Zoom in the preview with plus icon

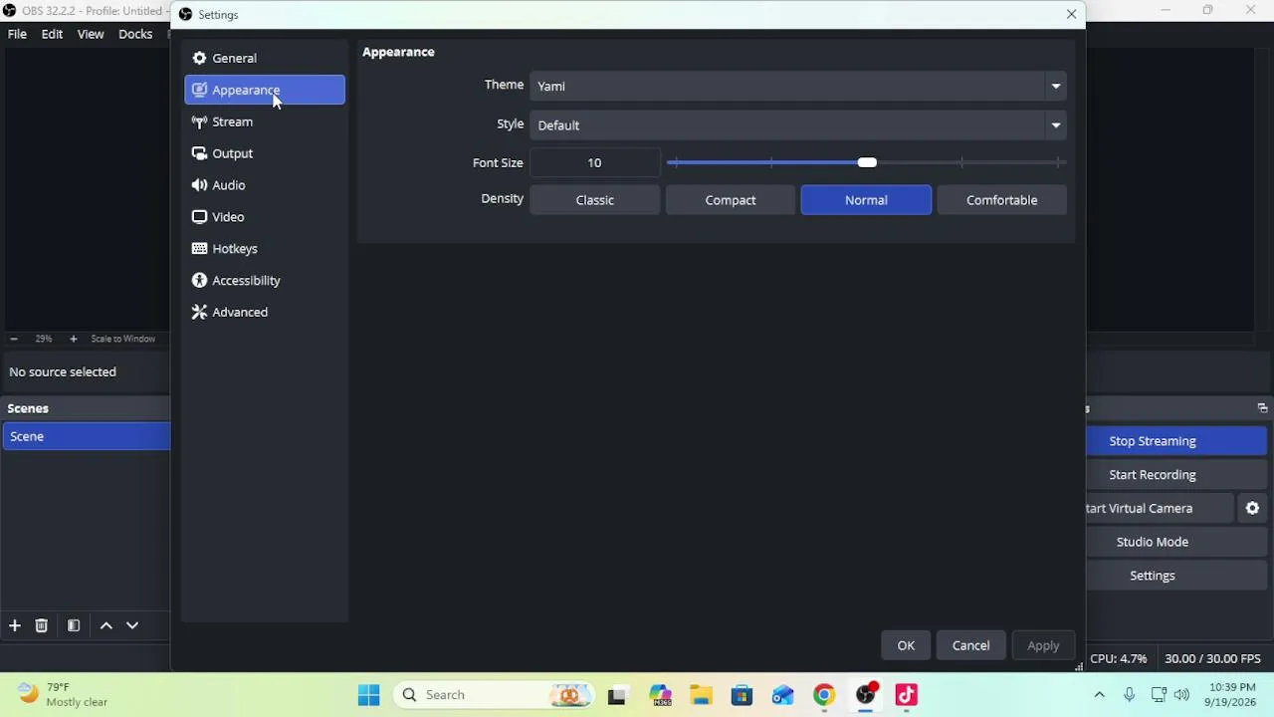coord(73,339)
